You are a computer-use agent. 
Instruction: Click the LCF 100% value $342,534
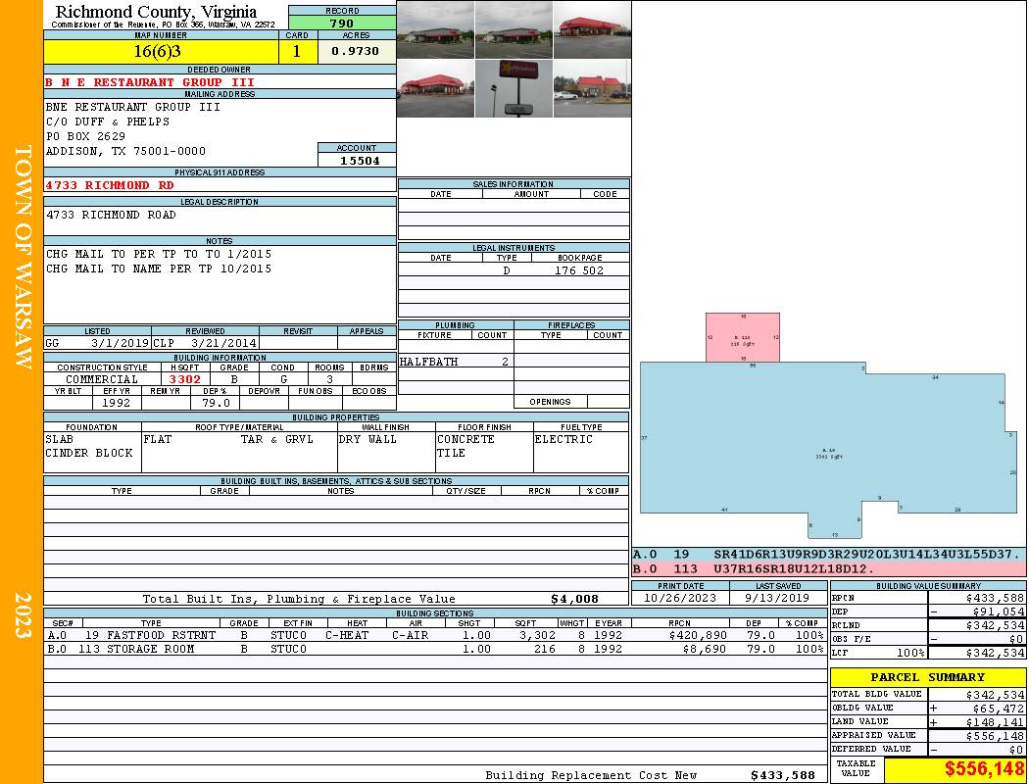(995, 653)
